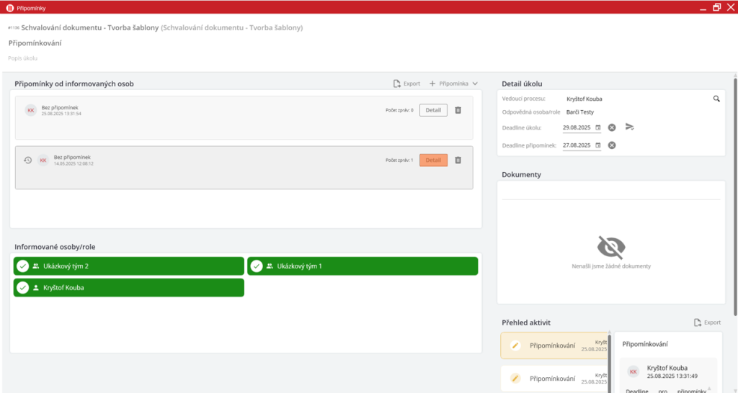This screenshot has height=393, width=738.
Task: Open Detail of first comment
Action: (433, 110)
